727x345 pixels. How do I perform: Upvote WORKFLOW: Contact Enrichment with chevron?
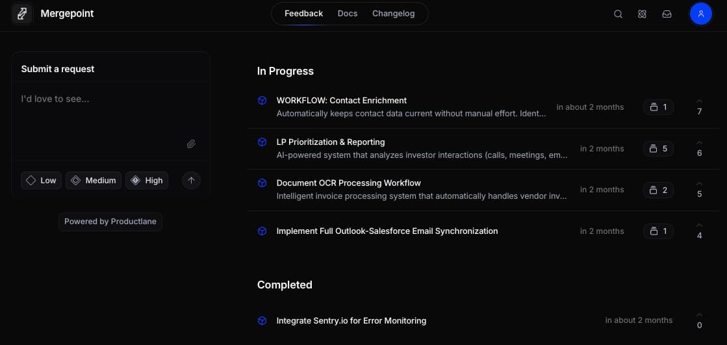(699, 101)
